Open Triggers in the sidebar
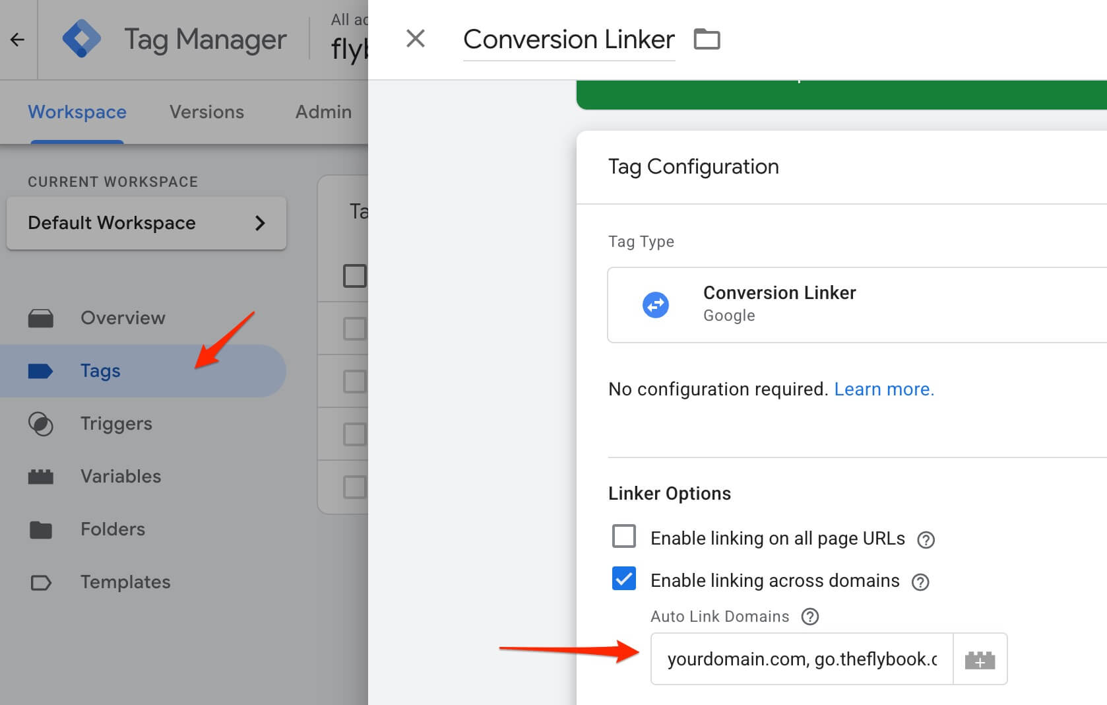1107x705 pixels. [116, 424]
